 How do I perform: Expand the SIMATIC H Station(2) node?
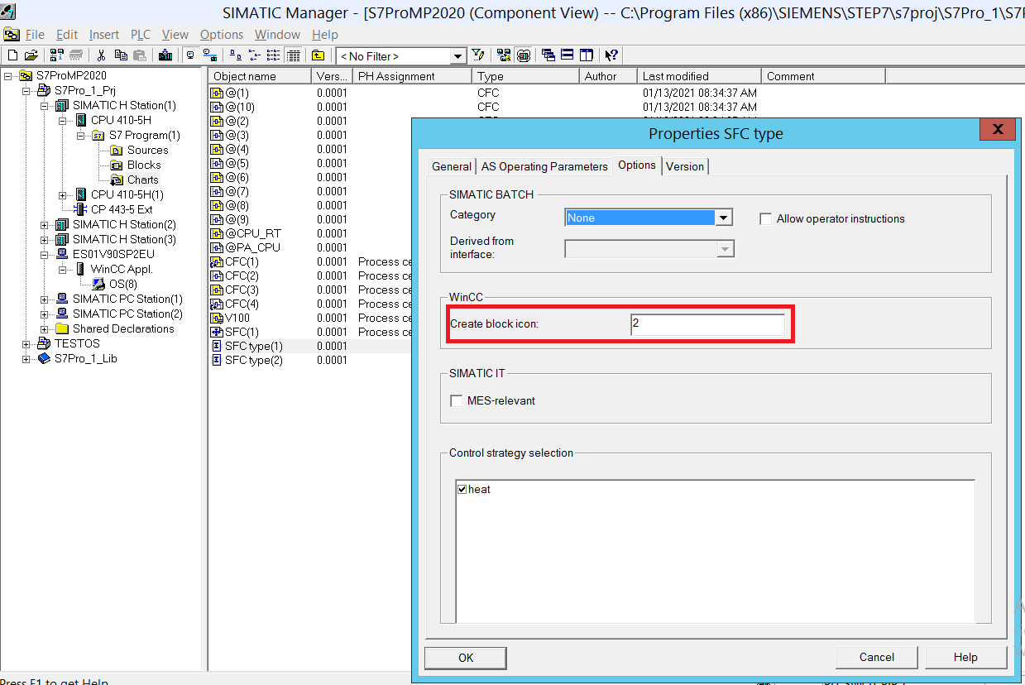click(44, 225)
